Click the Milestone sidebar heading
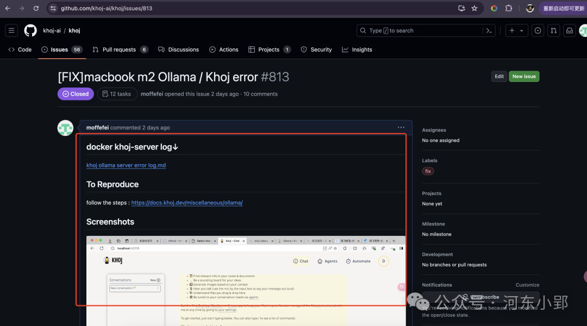587x326 pixels. pos(433,224)
